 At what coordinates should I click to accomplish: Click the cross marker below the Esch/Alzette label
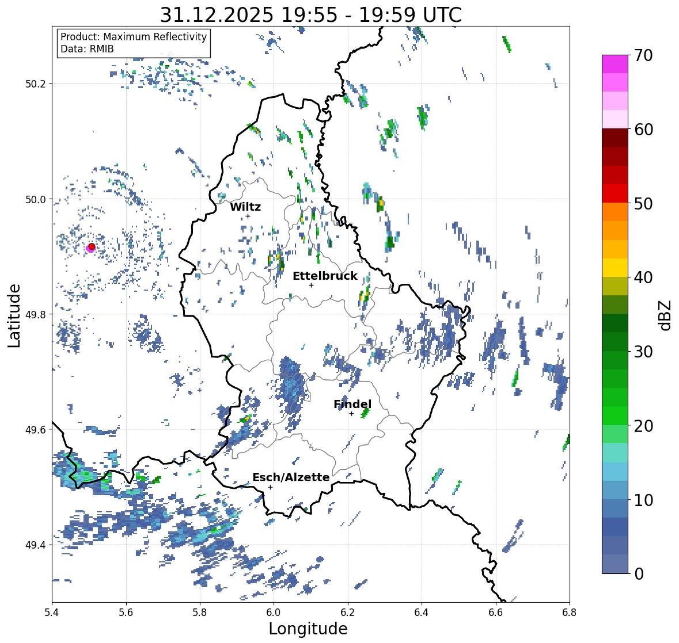tap(270, 487)
